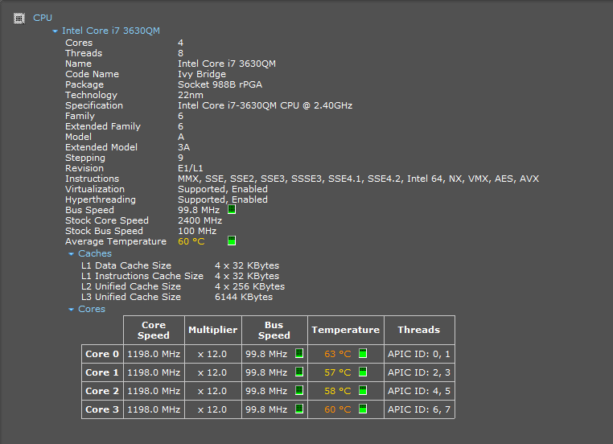Click the CPU heading text
The image size is (613, 444).
click(42, 18)
